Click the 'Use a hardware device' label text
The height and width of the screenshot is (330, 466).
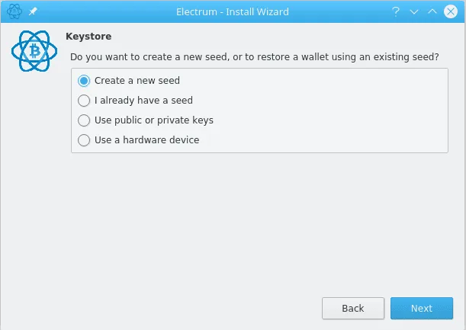point(146,140)
